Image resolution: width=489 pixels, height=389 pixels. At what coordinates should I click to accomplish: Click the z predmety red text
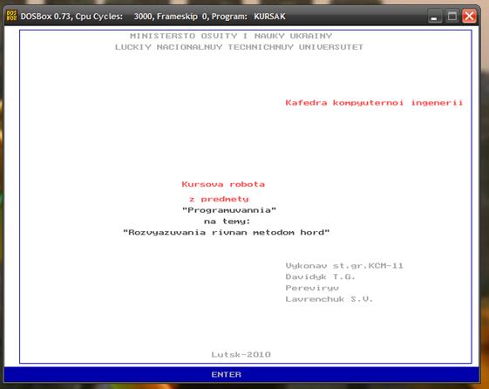[x=219, y=199]
